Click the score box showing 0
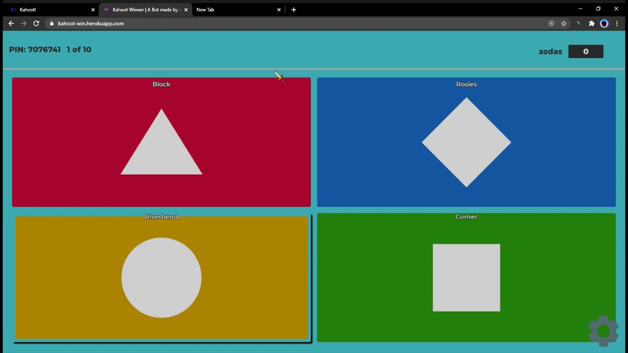This screenshot has height=353, width=628. tap(586, 51)
